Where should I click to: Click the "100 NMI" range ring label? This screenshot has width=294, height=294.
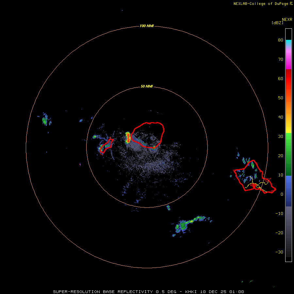pyautogui.click(x=147, y=26)
